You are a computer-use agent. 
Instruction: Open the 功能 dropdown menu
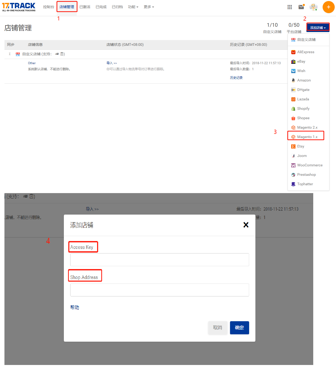tap(133, 7)
